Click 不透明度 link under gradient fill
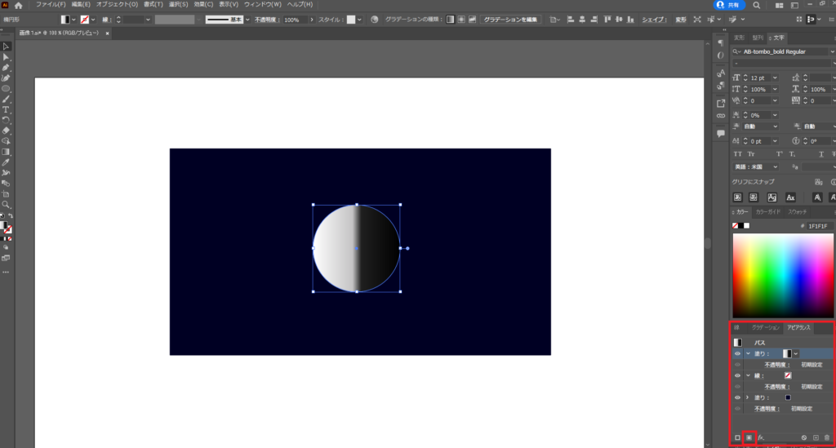 point(776,365)
